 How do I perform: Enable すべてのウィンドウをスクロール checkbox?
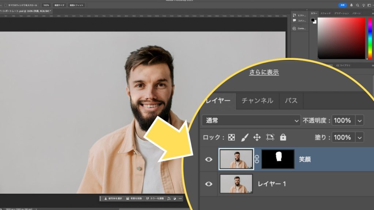pyautogui.click(x=6, y=5)
